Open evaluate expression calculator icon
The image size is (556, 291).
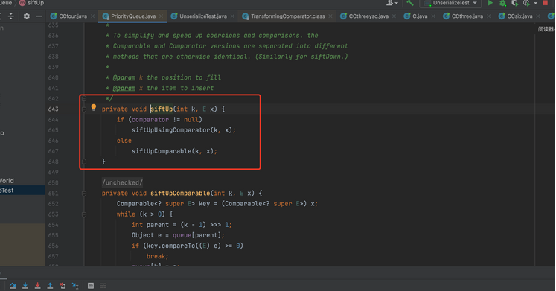coord(91,285)
